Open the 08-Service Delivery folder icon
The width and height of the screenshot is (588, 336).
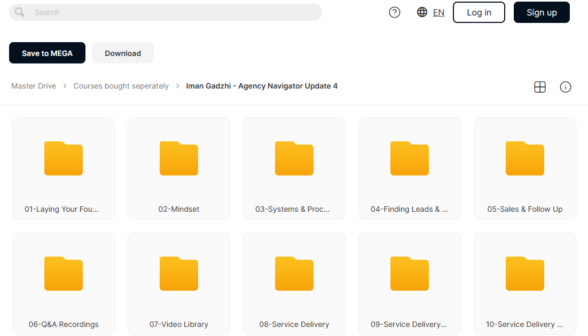tap(294, 274)
